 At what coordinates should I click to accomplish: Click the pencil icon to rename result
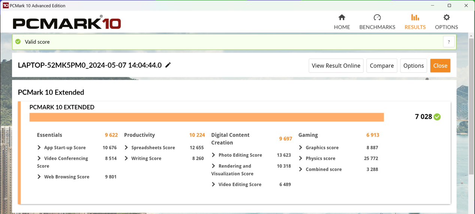(168, 65)
